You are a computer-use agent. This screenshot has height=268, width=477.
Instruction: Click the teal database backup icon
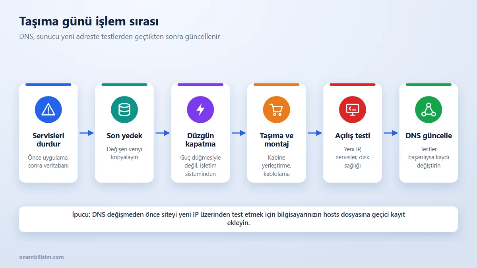[124, 109]
